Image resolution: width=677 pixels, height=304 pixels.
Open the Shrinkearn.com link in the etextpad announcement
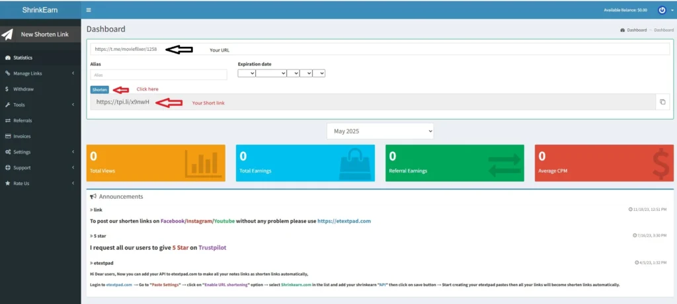pyautogui.click(x=296, y=285)
